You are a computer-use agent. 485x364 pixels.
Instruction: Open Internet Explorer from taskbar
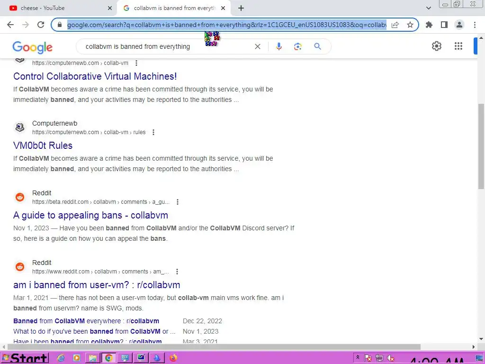(x=61, y=358)
